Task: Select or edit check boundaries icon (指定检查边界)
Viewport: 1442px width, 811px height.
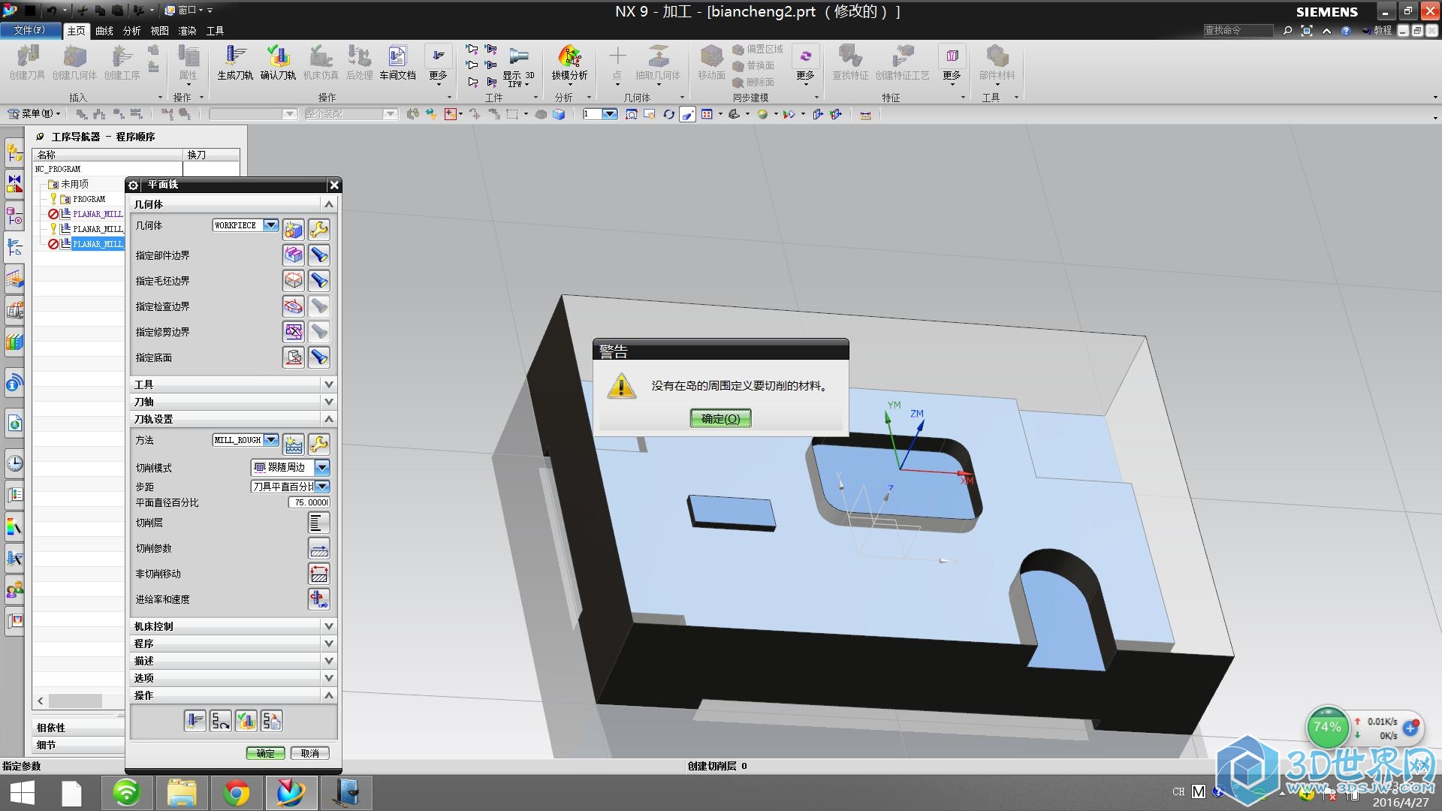Action: point(294,306)
